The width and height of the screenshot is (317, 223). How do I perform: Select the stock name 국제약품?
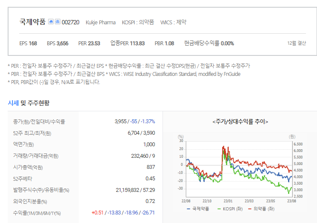click(32, 22)
